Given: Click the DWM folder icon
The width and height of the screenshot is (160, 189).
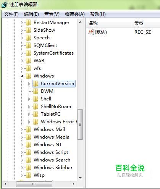Looking at the screenshot, I should click(36, 91).
